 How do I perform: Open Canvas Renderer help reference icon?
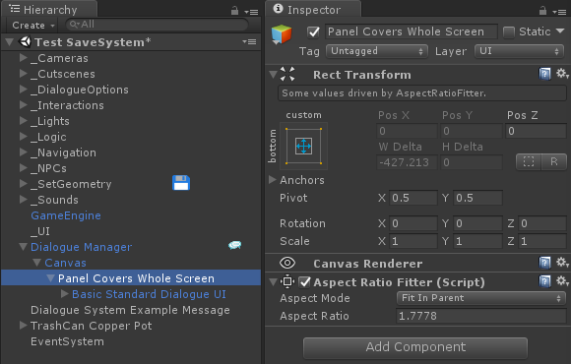pyautogui.click(x=544, y=263)
